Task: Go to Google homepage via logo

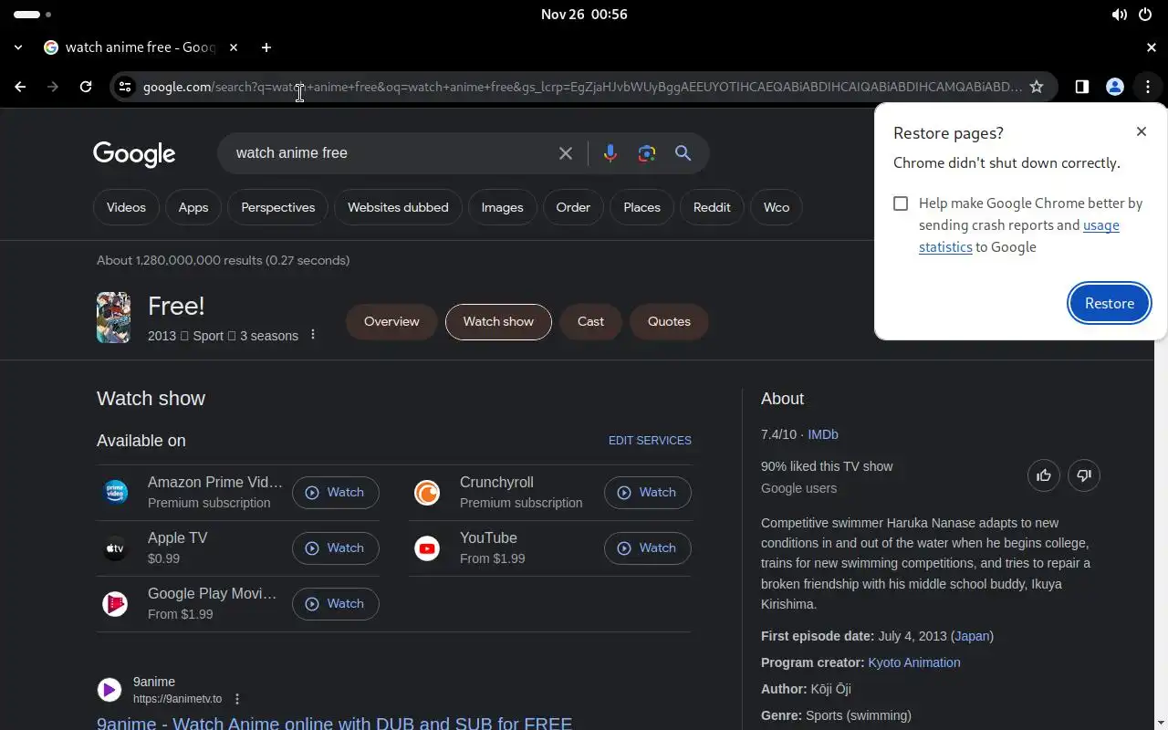Action: [x=134, y=154]
